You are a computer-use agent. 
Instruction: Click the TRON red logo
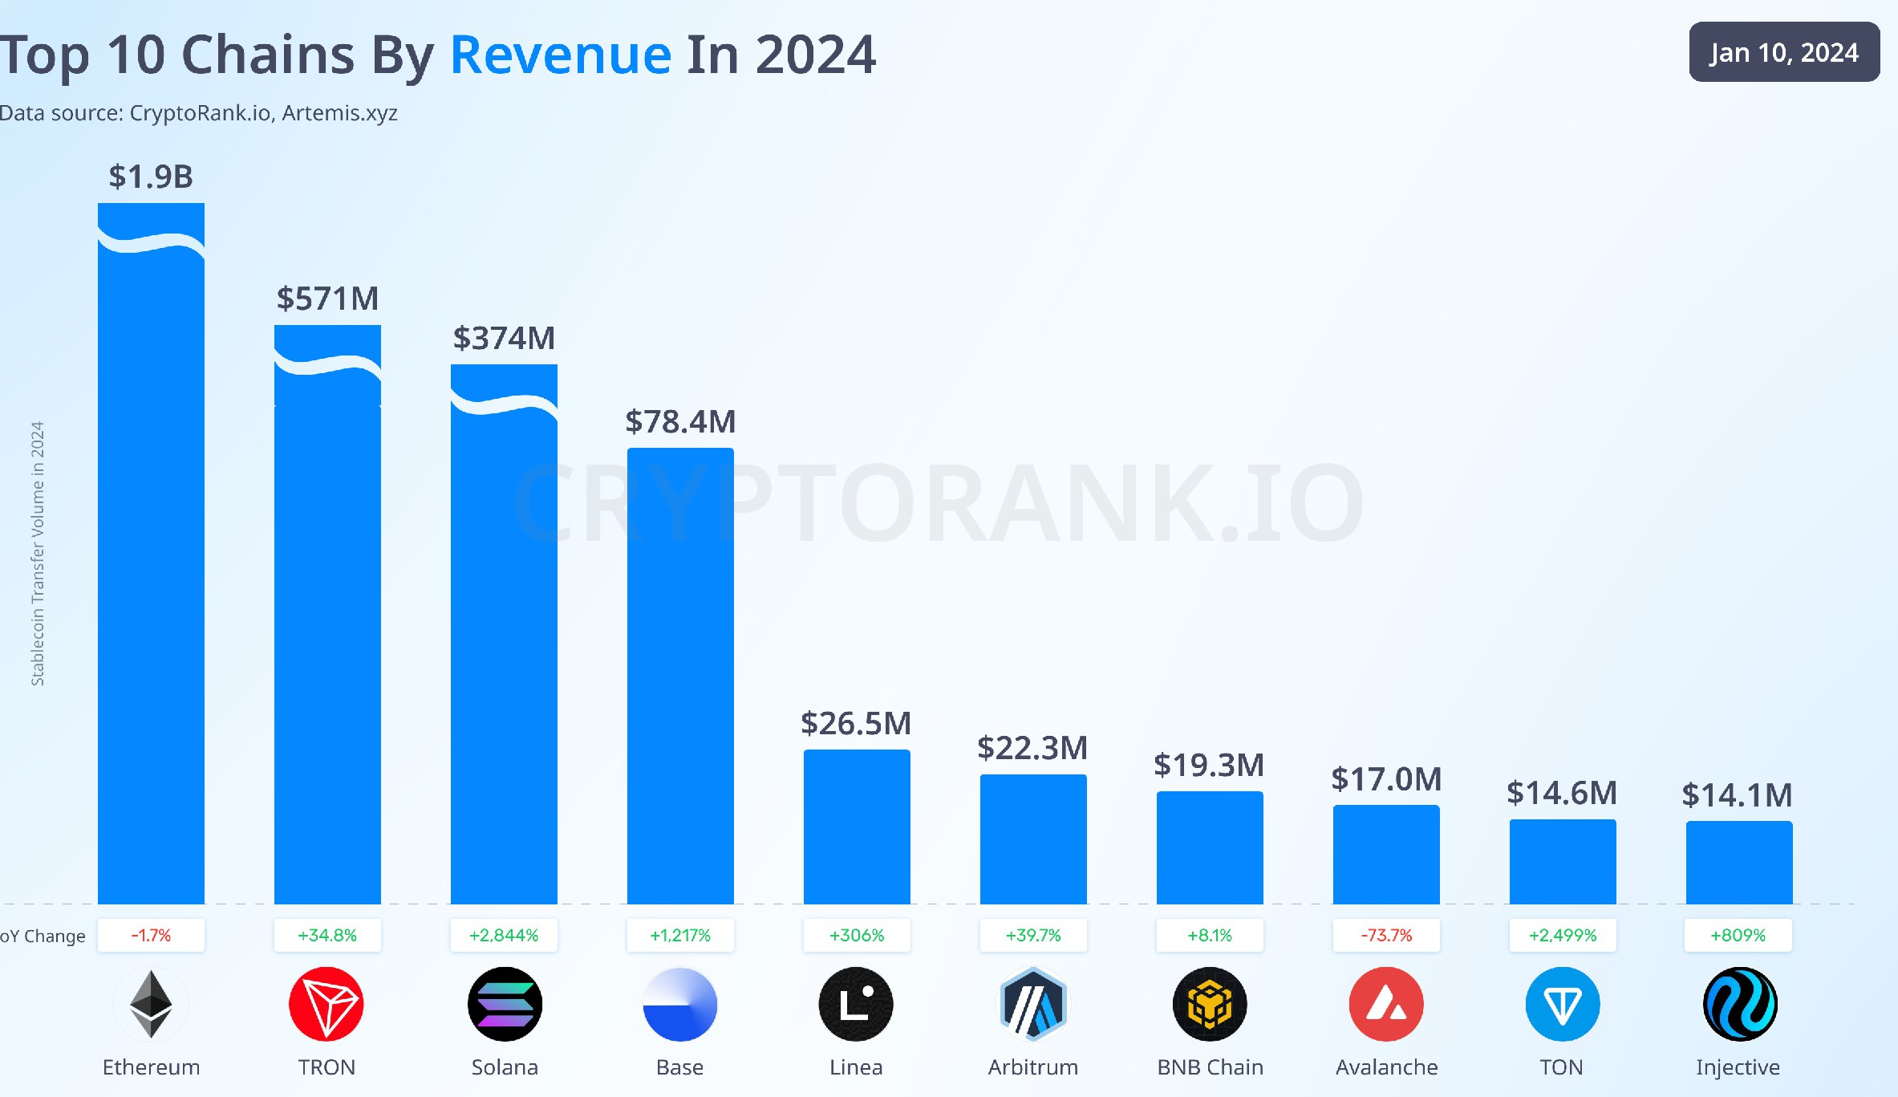[326, 1004]
